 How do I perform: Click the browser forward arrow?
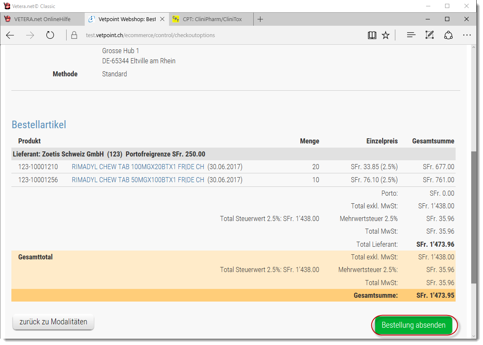[x=30, y=35]
